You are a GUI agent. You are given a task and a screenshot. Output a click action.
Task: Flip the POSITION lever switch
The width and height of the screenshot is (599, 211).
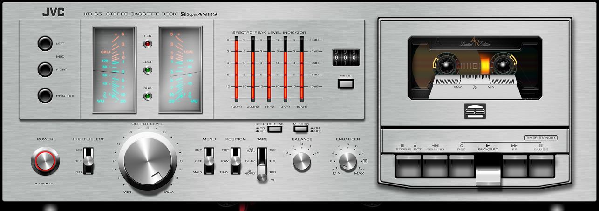[x=235, y=161]
